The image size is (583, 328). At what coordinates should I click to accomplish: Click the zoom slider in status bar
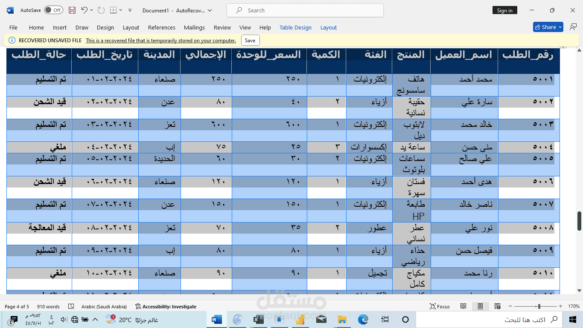(539, 306)
